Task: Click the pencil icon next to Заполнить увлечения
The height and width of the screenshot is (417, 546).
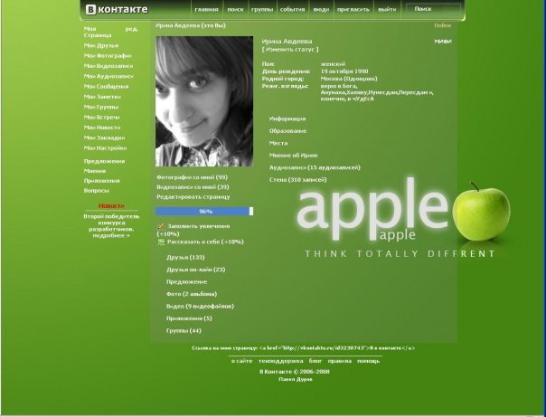Action: click(161, 226)
